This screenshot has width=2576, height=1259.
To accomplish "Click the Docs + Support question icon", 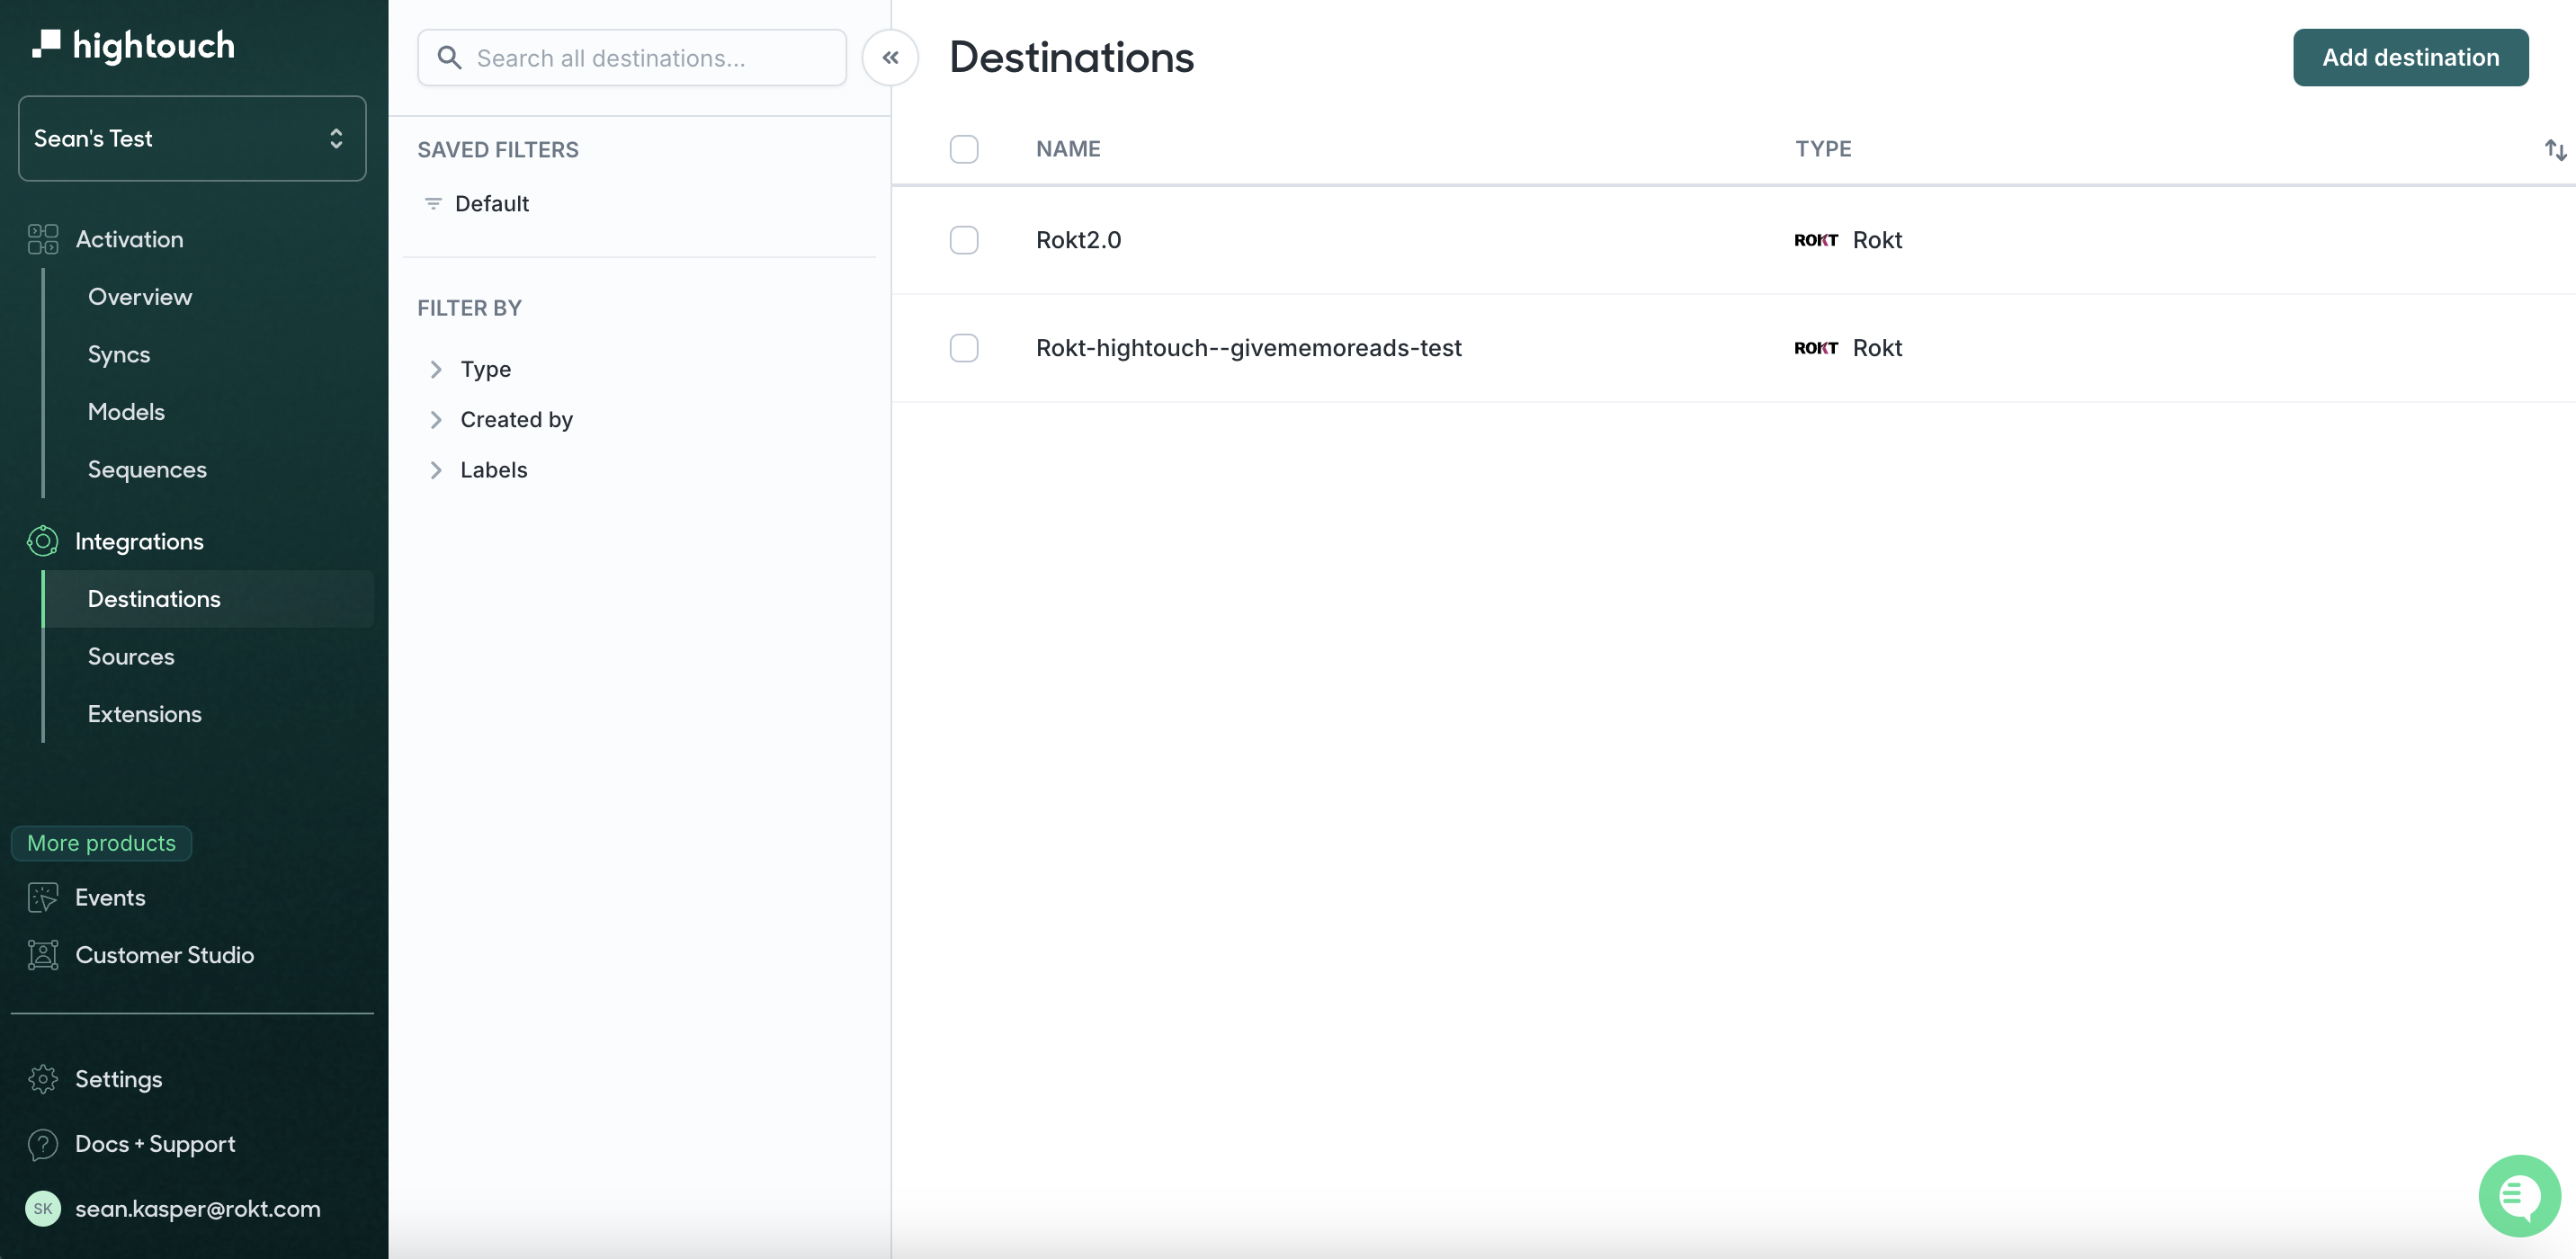I will point(43,1144).
